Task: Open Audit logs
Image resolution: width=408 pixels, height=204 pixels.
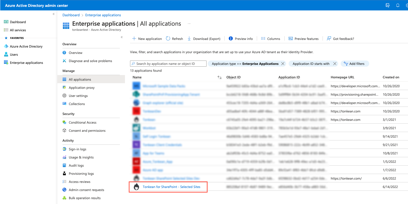Action: (x=76, y=165)
